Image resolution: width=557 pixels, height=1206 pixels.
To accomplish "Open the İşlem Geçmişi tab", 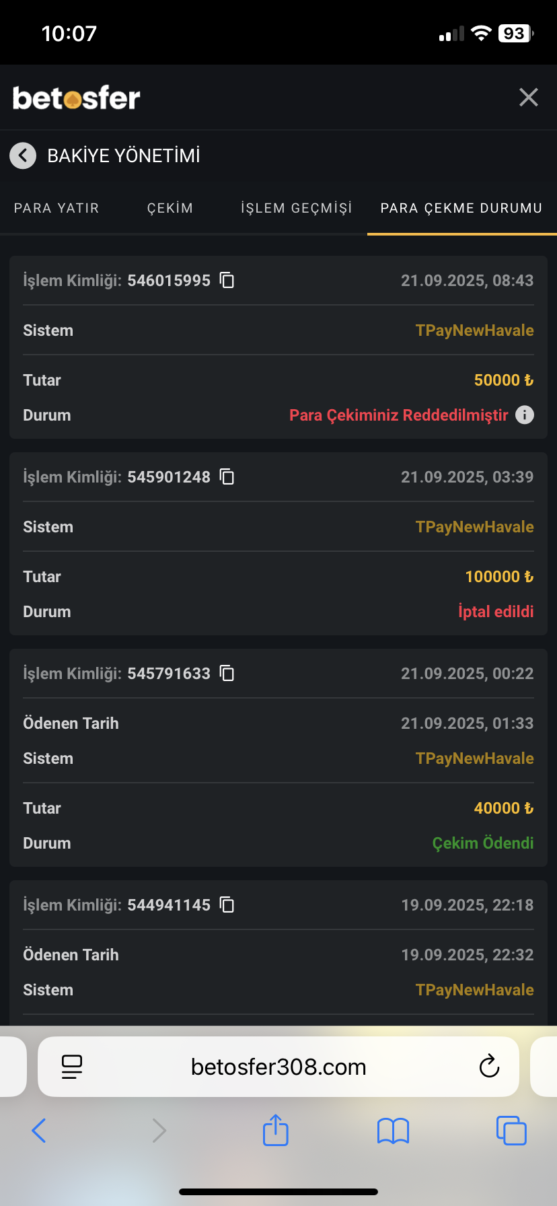I will 297,209.
